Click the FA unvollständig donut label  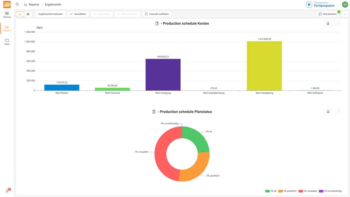point(170,123)
